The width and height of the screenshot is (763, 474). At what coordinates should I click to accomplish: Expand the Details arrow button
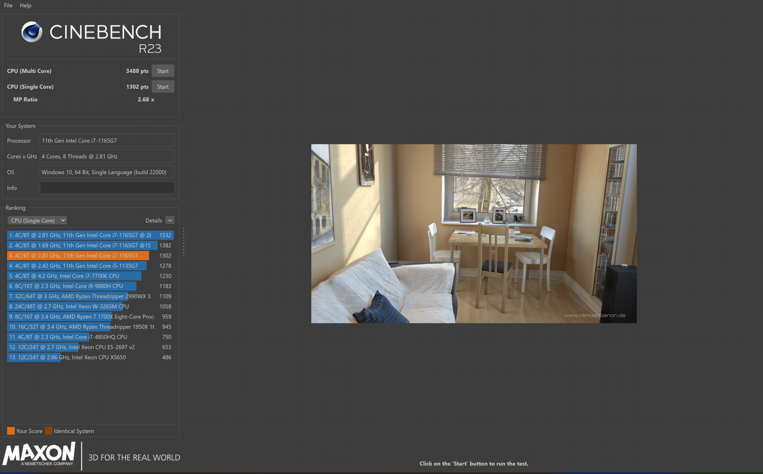170,220
